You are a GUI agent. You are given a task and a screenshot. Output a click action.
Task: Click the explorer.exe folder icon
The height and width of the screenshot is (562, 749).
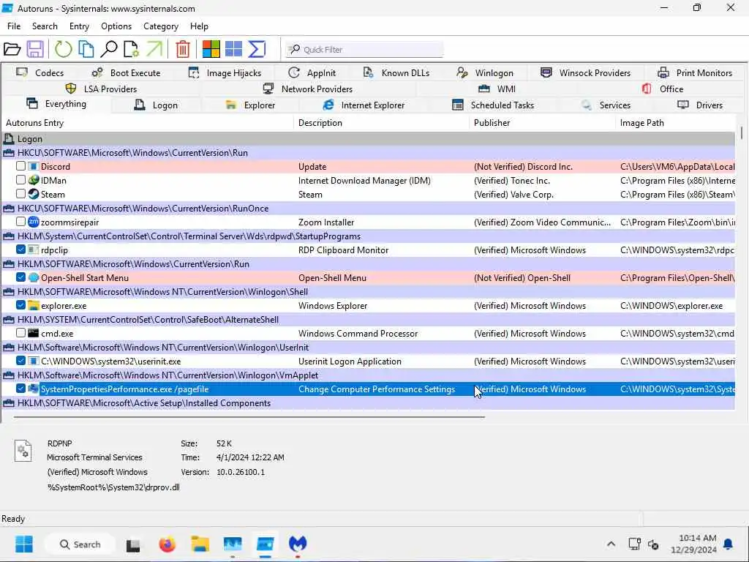[34, 305]
